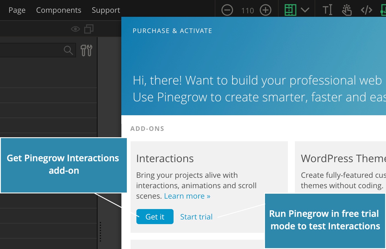Open the wrench tools icon
Image resolution: width=386 pixels, height=249 pixels.
click(x=86, y=50)
